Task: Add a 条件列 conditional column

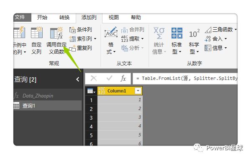Action: (x=80, y=30)
